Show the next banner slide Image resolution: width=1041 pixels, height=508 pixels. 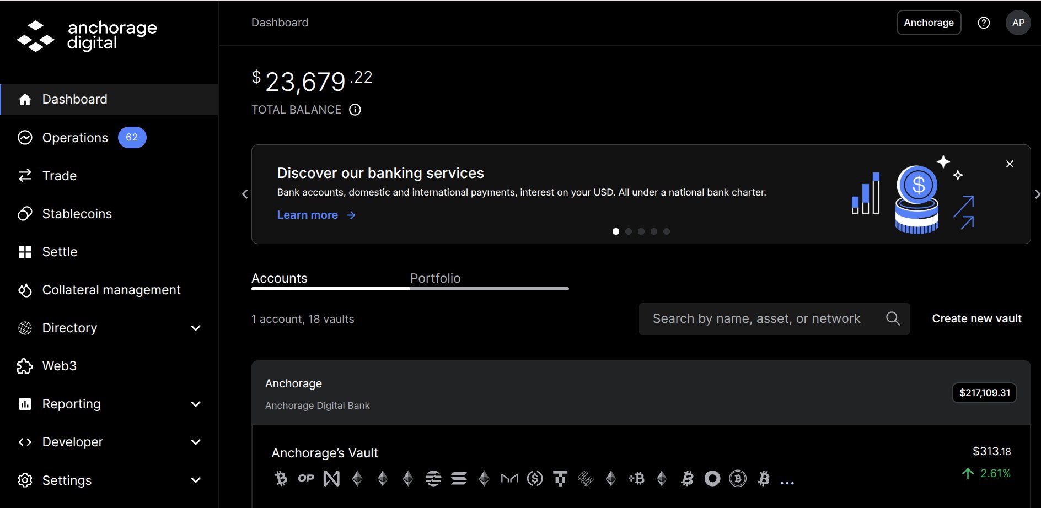point(1037,194)
